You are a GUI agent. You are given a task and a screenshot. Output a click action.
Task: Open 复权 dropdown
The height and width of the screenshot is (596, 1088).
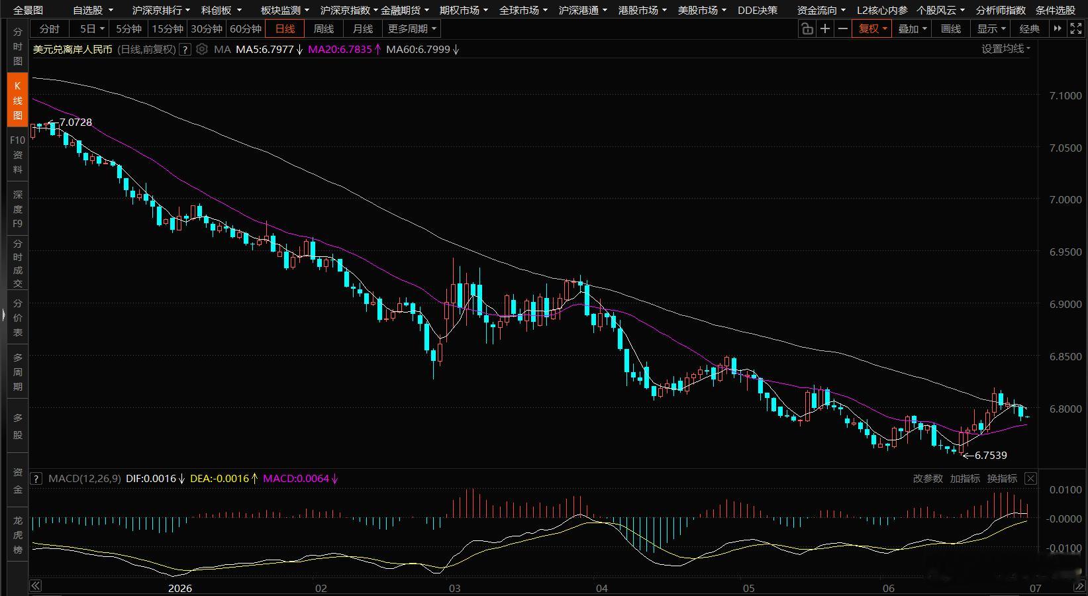click(872, 28)
